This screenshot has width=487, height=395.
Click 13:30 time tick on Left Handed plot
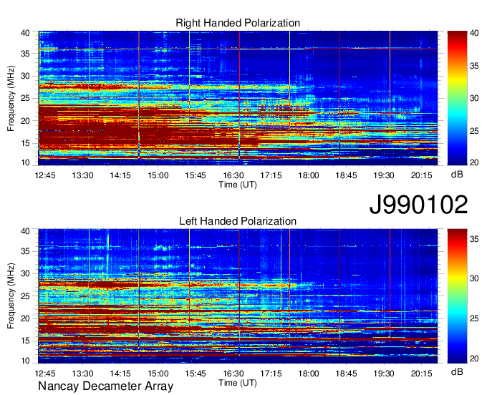tap(82, 374)
